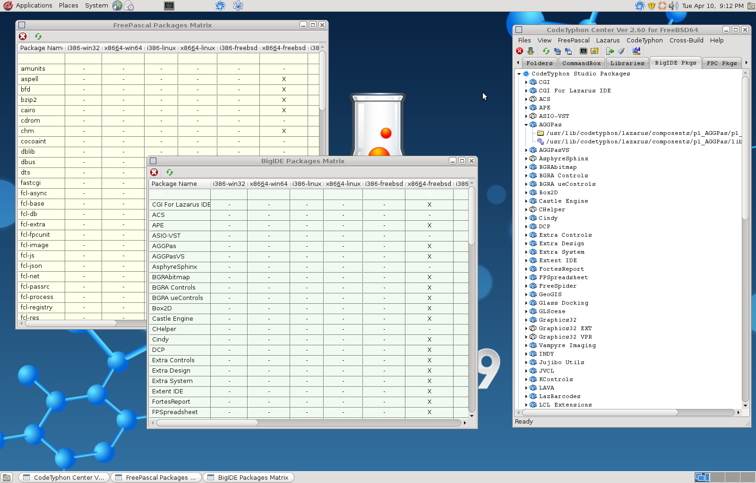Screen dimensions: 756x483
Task: Click tab scroll left arrow in CodeTyphon Center
Action: (x=518, y=63)
